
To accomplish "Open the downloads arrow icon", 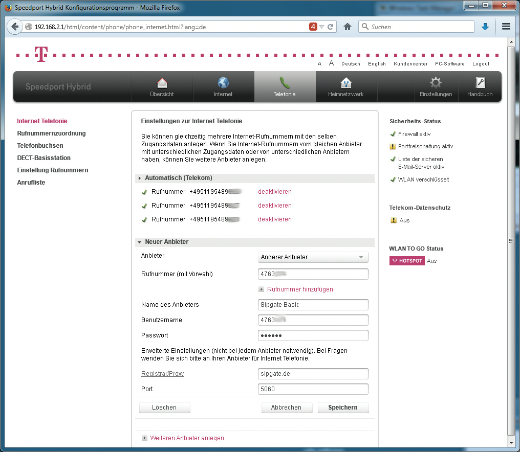I will tap(485, 27).
